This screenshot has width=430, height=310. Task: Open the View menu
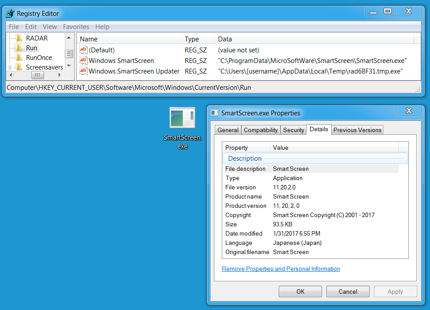50,27
